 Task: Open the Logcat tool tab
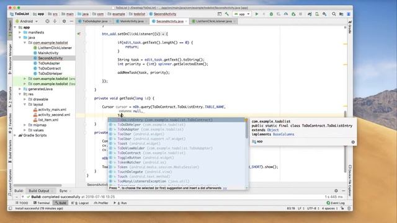(x=80, y=203)
